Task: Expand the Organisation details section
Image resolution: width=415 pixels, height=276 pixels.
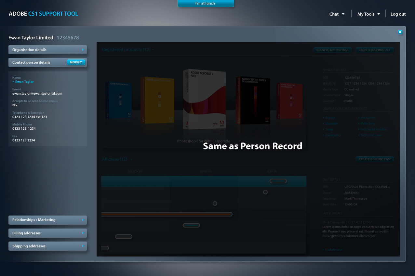Action: click(47, 50)
